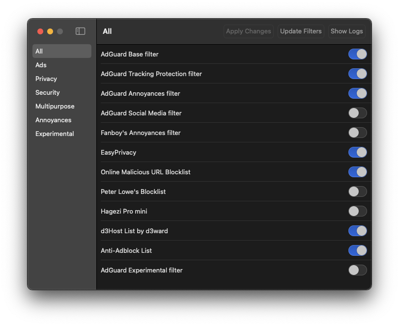Disable the AdGuard Base filter switch
This screenshot has width=399, height=326.
tap(358, 54)
